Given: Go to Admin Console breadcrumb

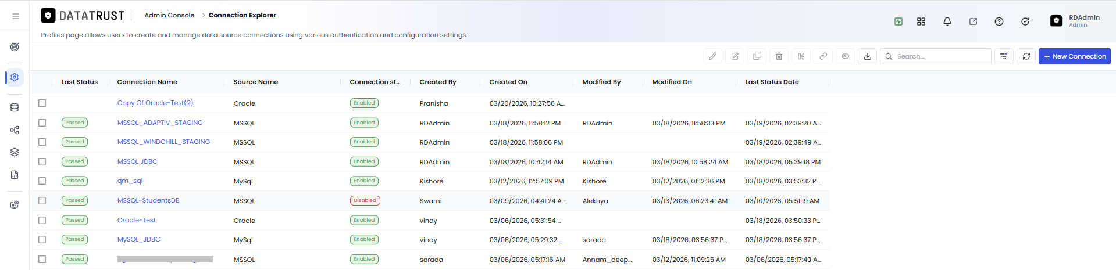Looking at the screenshot, I should pyautogui.click(x=169, y=15).
